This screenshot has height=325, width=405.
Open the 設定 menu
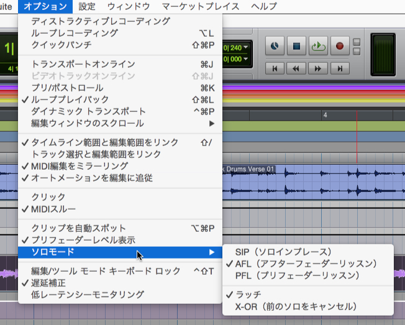click(x=87, y=6)
